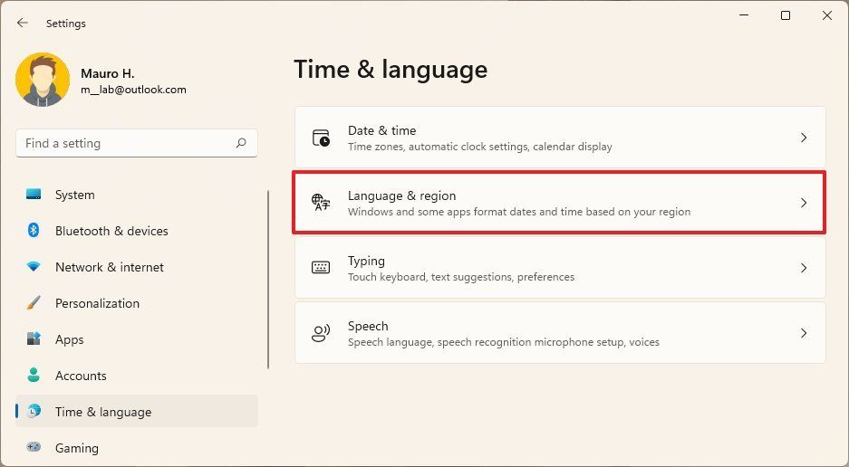849x467 pixels.
Task: Expand the Language & region chevron
Action: click(804, 203)
